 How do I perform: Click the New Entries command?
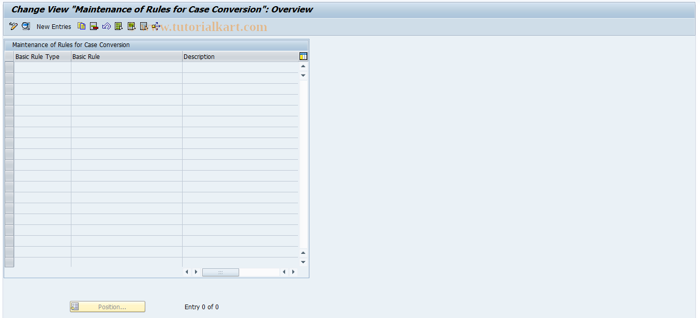coord(54,26)
